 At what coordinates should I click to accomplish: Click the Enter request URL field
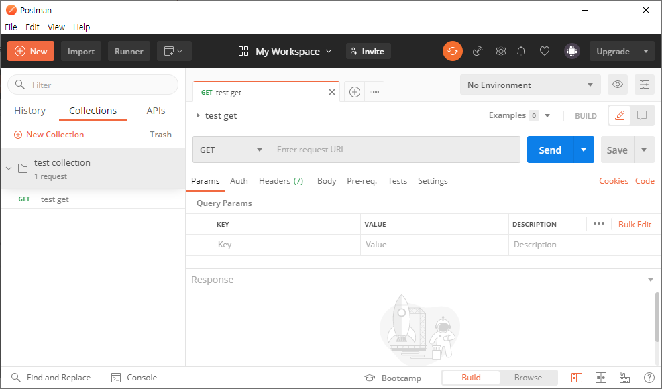pos(395,150)
